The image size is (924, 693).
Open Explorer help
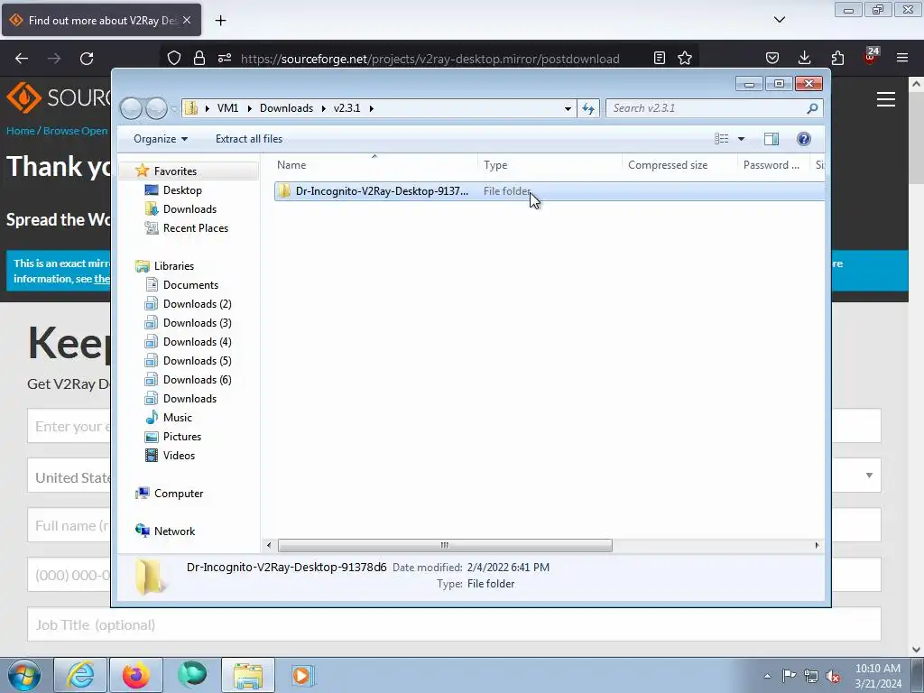(804, 139)
